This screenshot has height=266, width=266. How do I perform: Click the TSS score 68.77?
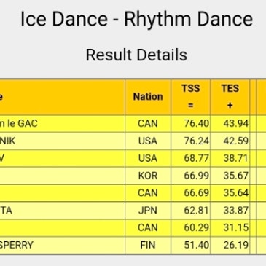[196, 158]
